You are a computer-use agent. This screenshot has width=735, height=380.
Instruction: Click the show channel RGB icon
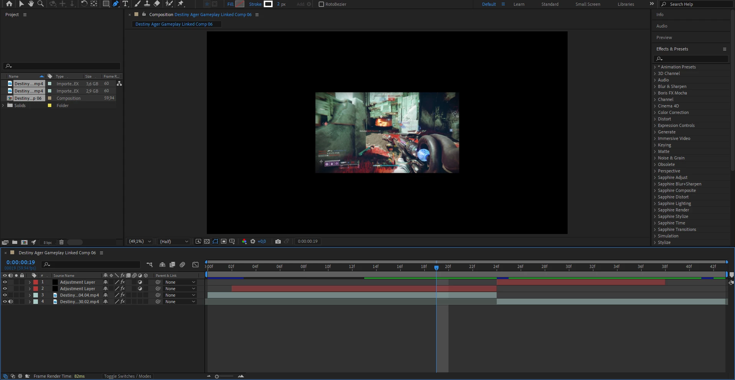click(x=244, y=242)
